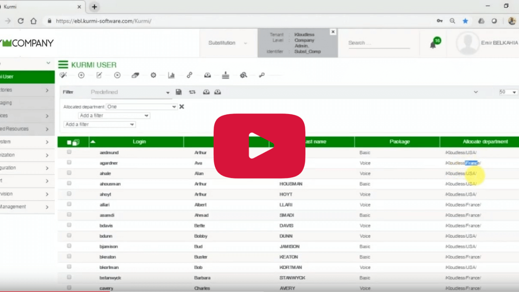Select the Kurmi User sidebar item

[27, 77]
